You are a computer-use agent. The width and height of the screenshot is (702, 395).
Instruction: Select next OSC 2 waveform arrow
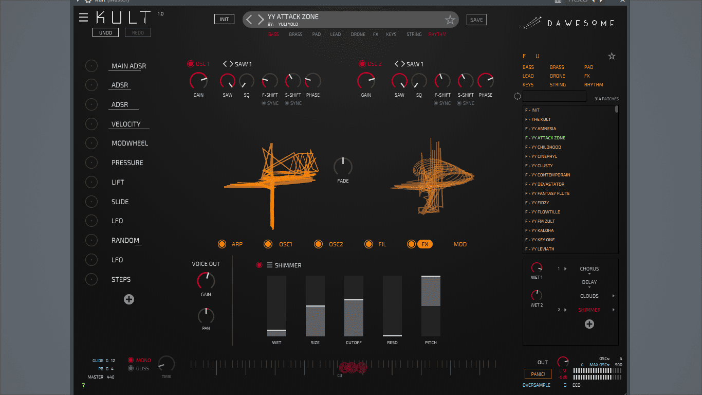(402, 64)
